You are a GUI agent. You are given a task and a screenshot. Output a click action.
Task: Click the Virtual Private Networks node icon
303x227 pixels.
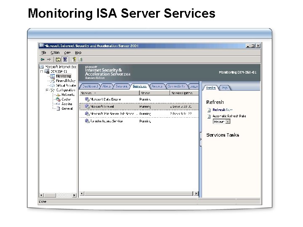pos(52,85)
